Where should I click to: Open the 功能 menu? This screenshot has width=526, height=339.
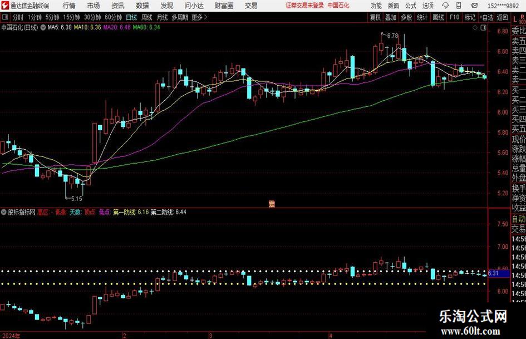coord(376,6)
